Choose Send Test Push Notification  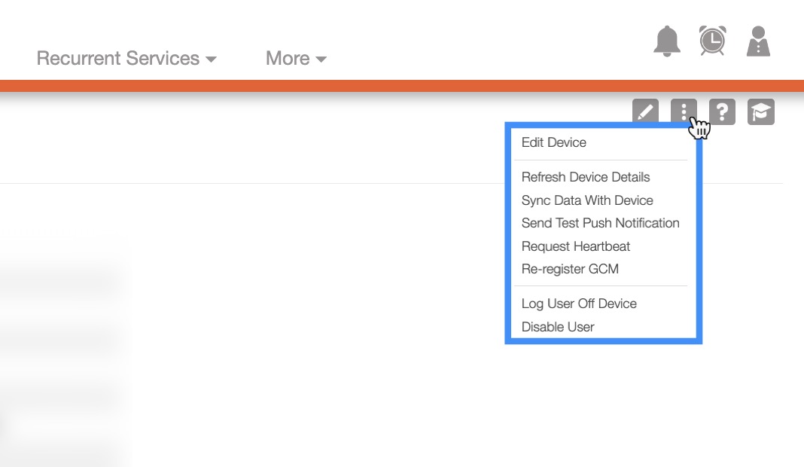[x=601, y=223]
